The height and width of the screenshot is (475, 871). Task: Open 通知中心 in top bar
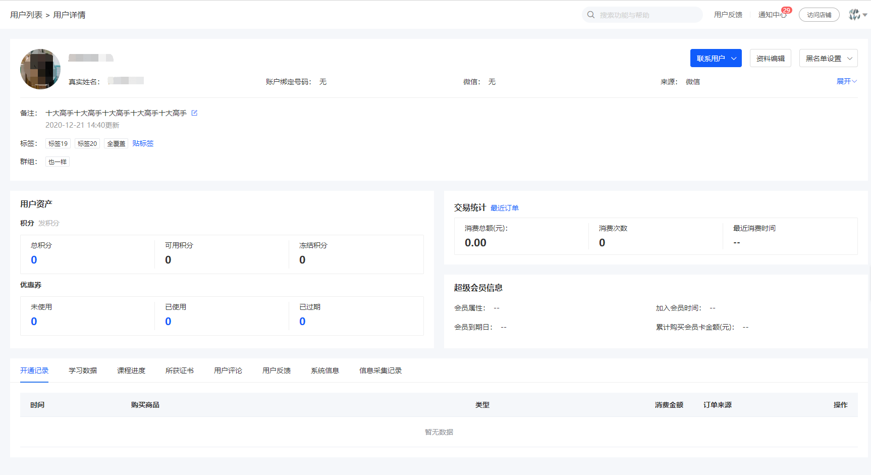click(772, 15)
